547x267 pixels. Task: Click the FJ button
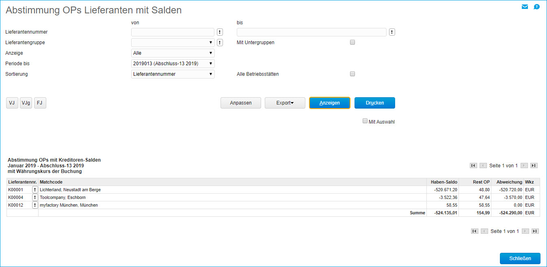click(40, 103)
